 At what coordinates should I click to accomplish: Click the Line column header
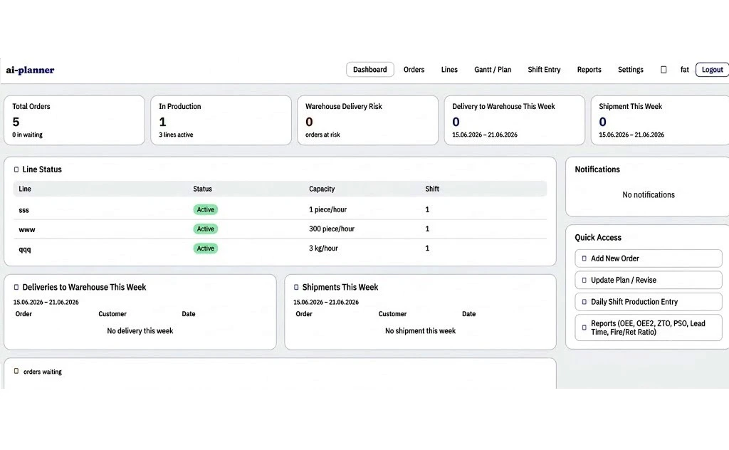pyautogui.click(x=25, y=189)
